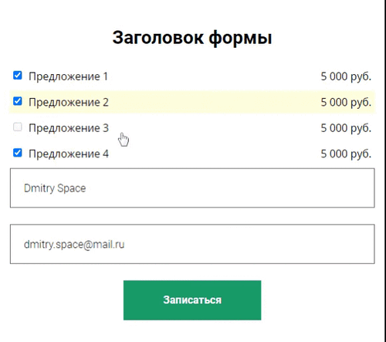Click the 5 000 руб. price in the highlighted row
Image resolution: width=386 pixels, height=342 pixels.
click(x=346, y=102)
